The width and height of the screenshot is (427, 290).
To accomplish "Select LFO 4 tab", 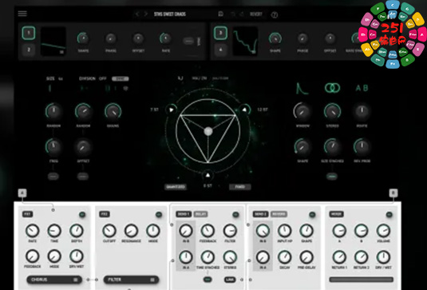I will pos(220,50).
